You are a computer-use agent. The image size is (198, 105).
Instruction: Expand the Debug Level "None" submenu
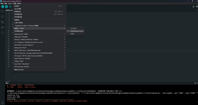click(40, 48)
